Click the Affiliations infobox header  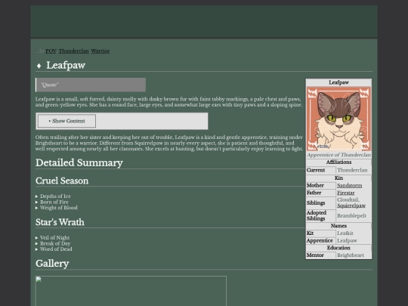click(338, 162)
